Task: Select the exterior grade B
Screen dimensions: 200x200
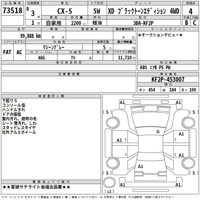Action: [186, 22]
